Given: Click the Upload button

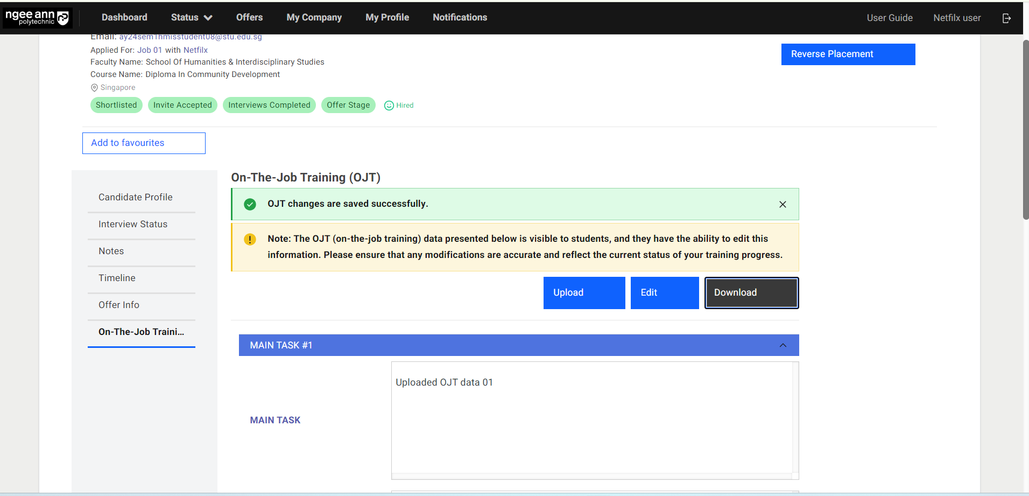Looking at the screenshot, I should pyautogui.click(x=584, y=292).
